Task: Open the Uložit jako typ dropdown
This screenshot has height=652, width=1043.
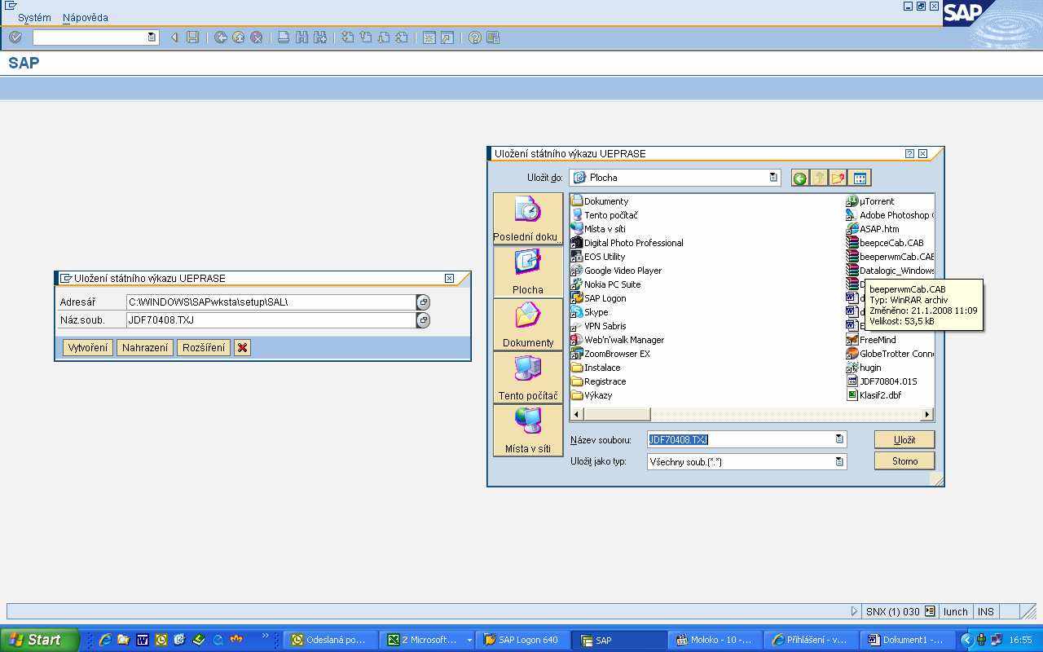Action: point(839,461)
